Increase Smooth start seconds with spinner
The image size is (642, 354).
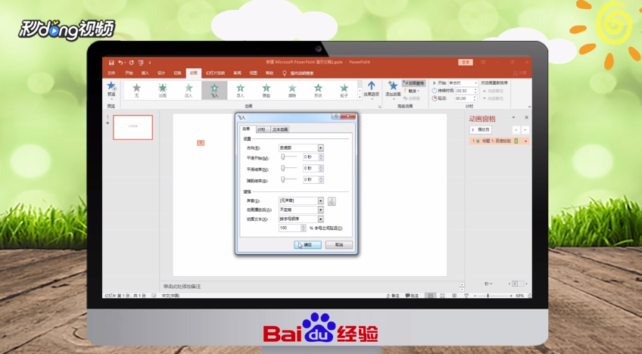321,156
